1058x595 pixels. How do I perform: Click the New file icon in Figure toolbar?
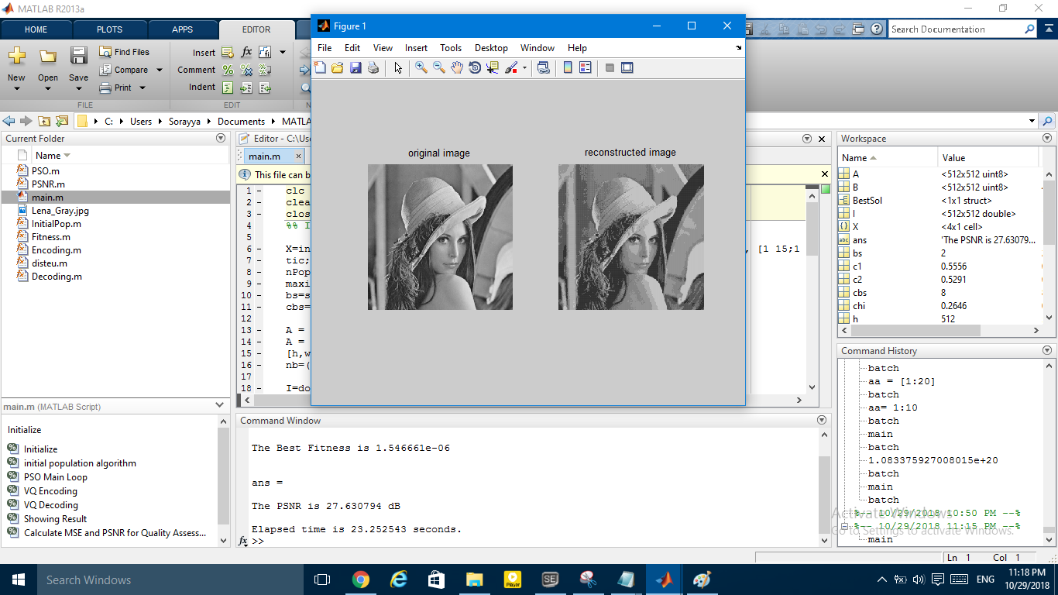[321, 67]
